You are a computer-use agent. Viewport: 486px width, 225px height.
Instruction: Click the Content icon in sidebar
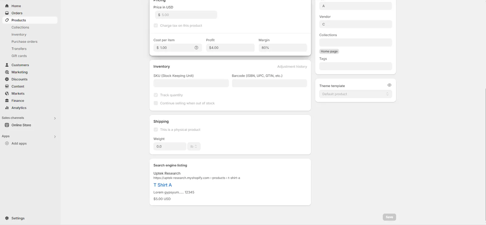[x=7, y=86]
